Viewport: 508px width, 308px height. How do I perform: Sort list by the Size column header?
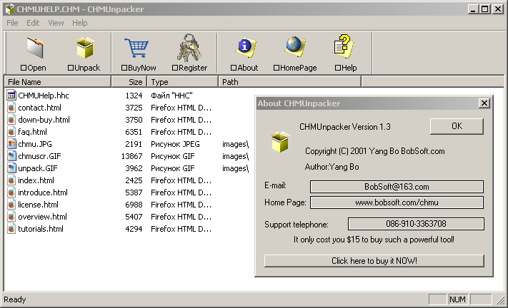tap(129, 82)
